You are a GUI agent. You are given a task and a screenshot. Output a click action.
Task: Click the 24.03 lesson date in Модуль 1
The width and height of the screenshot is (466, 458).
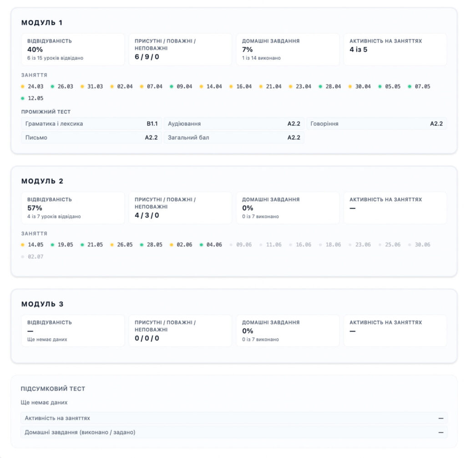click(x=32, y=87)
